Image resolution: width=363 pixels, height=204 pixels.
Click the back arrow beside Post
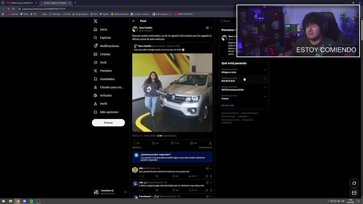click(x=134, y=21)
